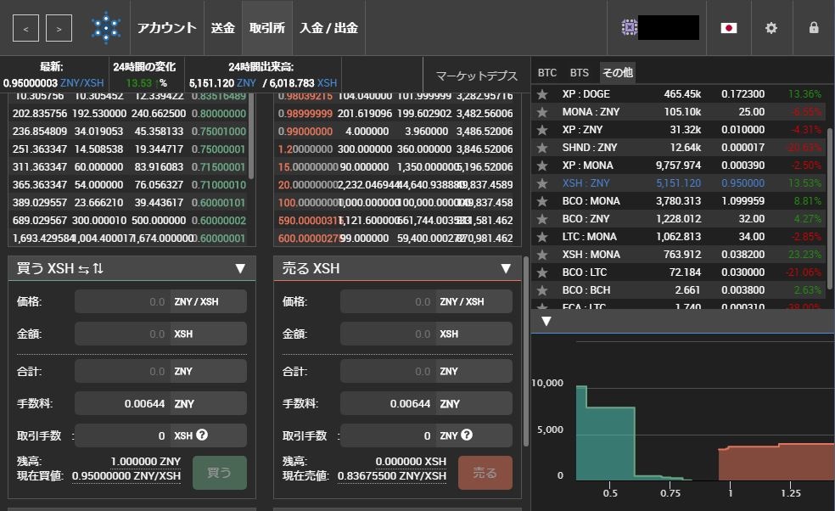Open settings with the gear icon

click(771, 28)
